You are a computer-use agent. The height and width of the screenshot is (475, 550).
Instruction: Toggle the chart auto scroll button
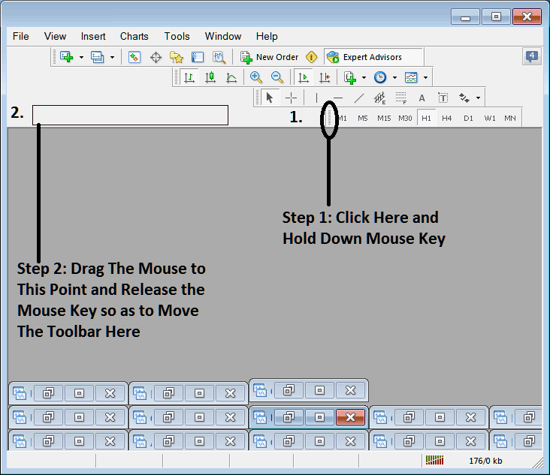point(304,77)
